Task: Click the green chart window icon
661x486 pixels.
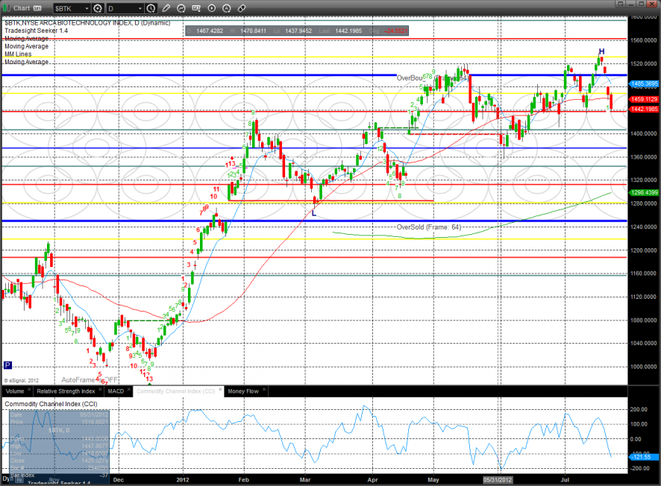Action: [7, 8]
